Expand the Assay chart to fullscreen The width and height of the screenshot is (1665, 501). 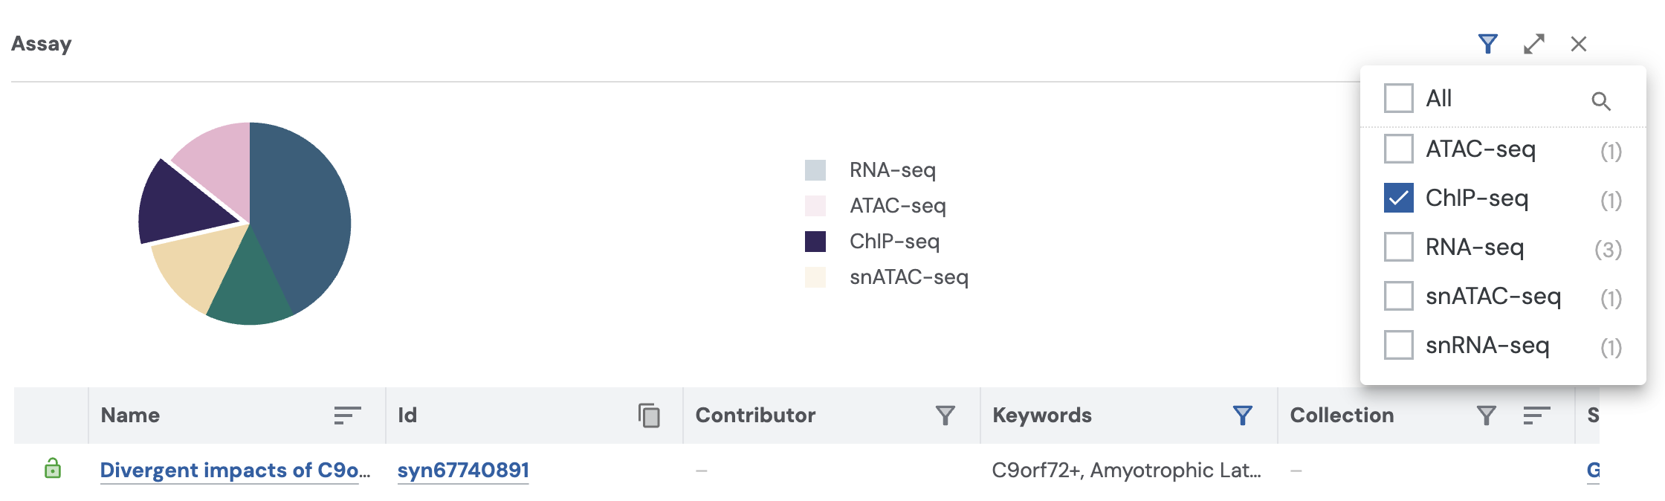click(x=1533, y=44)
